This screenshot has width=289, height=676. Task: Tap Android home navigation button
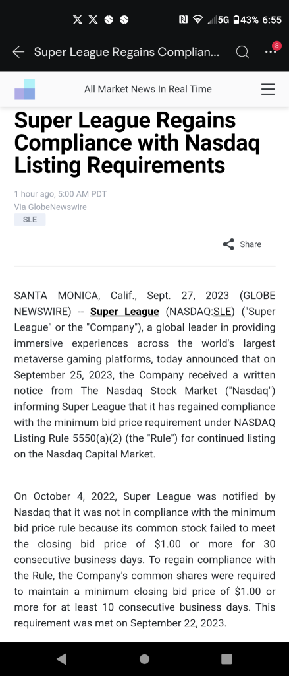coord(145,659)
